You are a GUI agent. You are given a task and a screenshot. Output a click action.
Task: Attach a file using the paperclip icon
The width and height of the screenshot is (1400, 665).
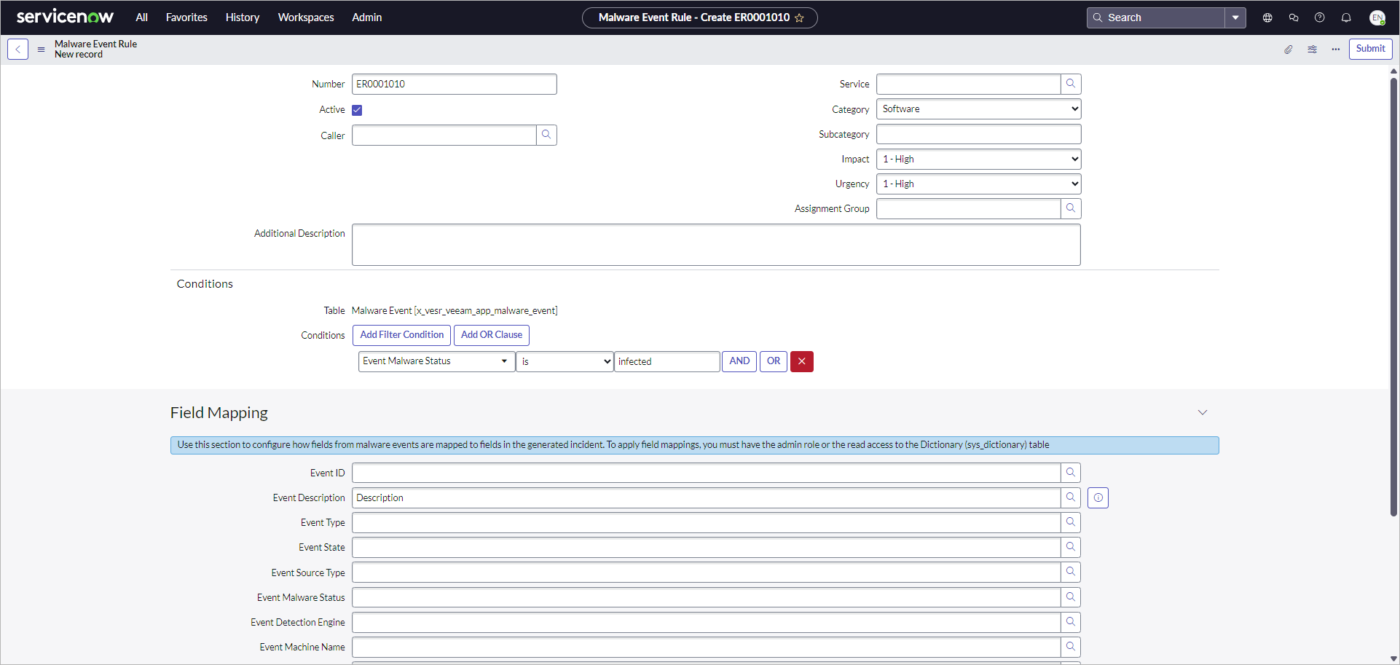coord(1288,49)
